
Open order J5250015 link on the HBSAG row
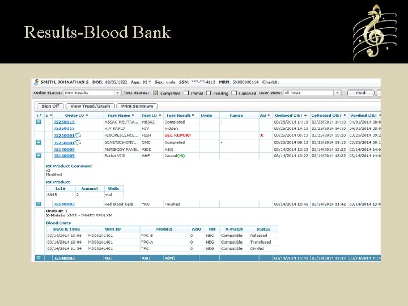(64, 122)
